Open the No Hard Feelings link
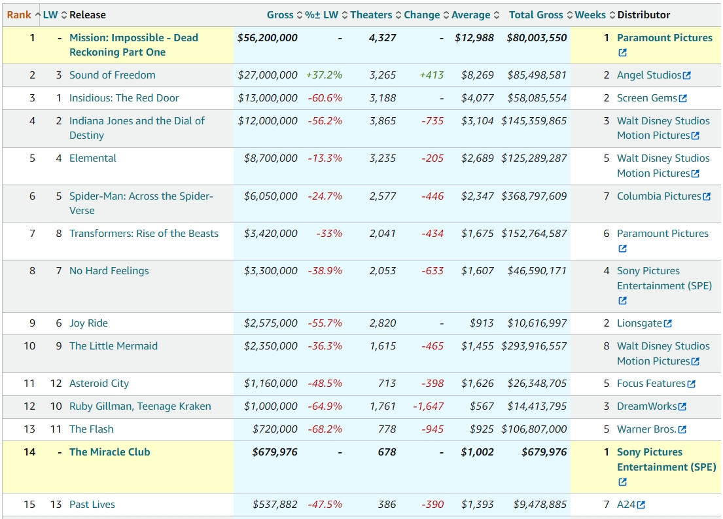Viewport: 723px width, 519px height. coord(109,271)
